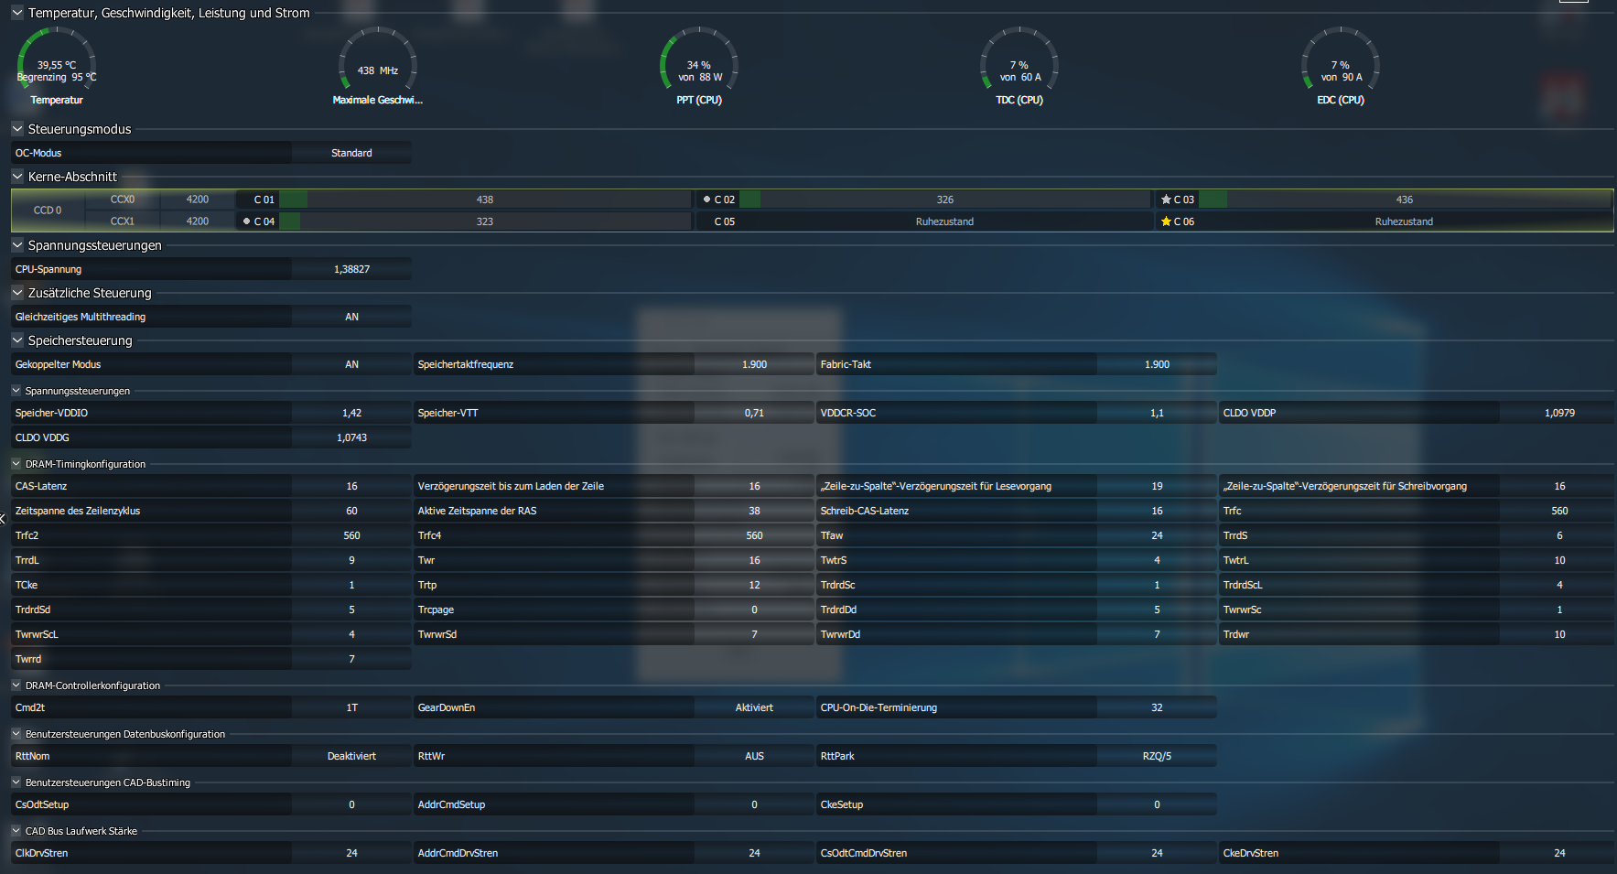Click the Gekoppelter Modus value AN

351,364
